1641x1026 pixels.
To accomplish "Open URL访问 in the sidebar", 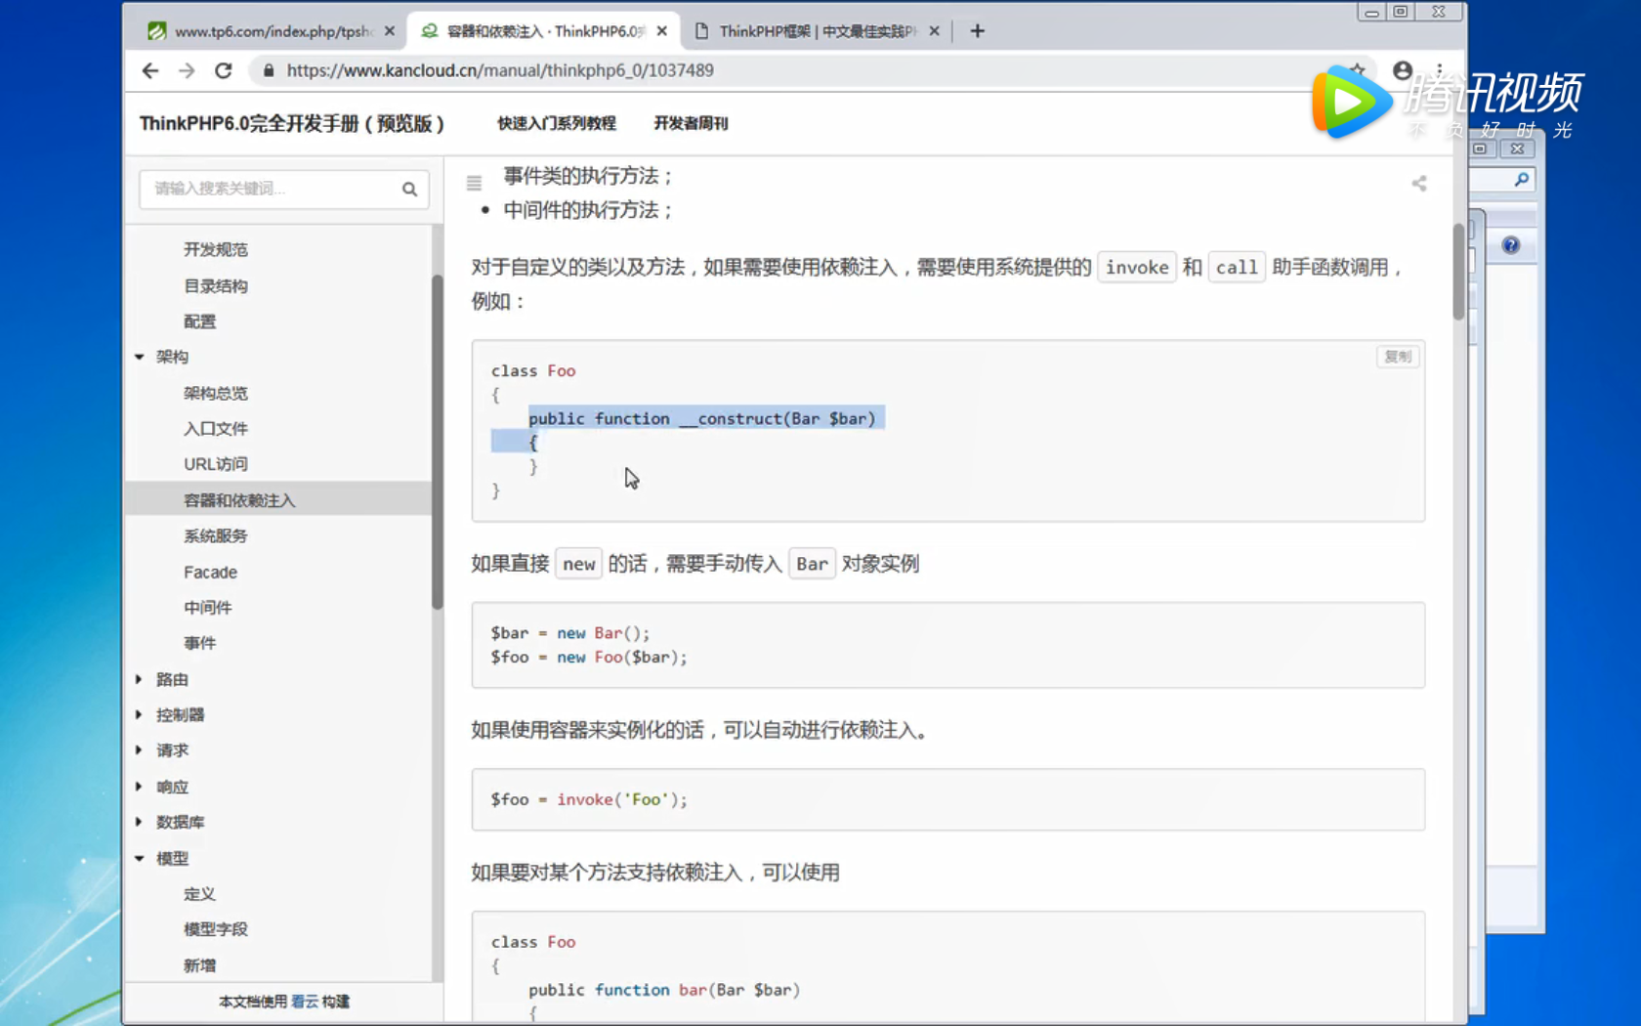I will click(x=216, y=464).
